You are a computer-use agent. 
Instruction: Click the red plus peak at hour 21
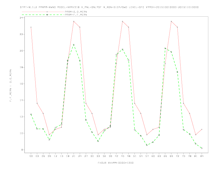[x=74, y=21]
